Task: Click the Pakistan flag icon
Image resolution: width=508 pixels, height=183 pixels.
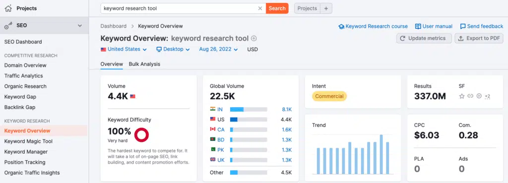Action: [x=212, y=149]
